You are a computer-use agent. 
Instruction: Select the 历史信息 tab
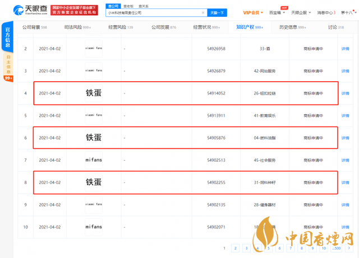pyautogui.click(x=294, y=27)
